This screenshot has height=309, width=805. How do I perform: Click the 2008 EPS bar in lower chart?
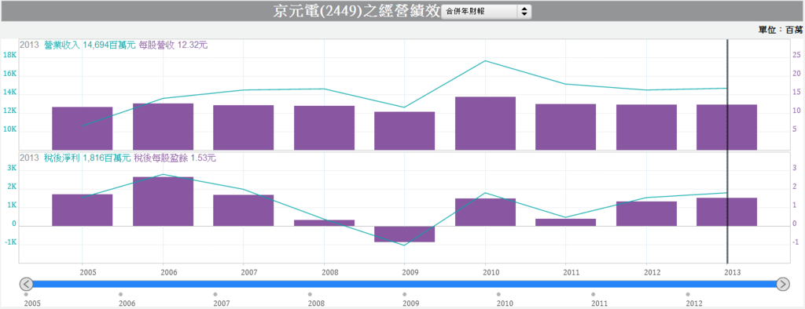[x=324, y=223]
